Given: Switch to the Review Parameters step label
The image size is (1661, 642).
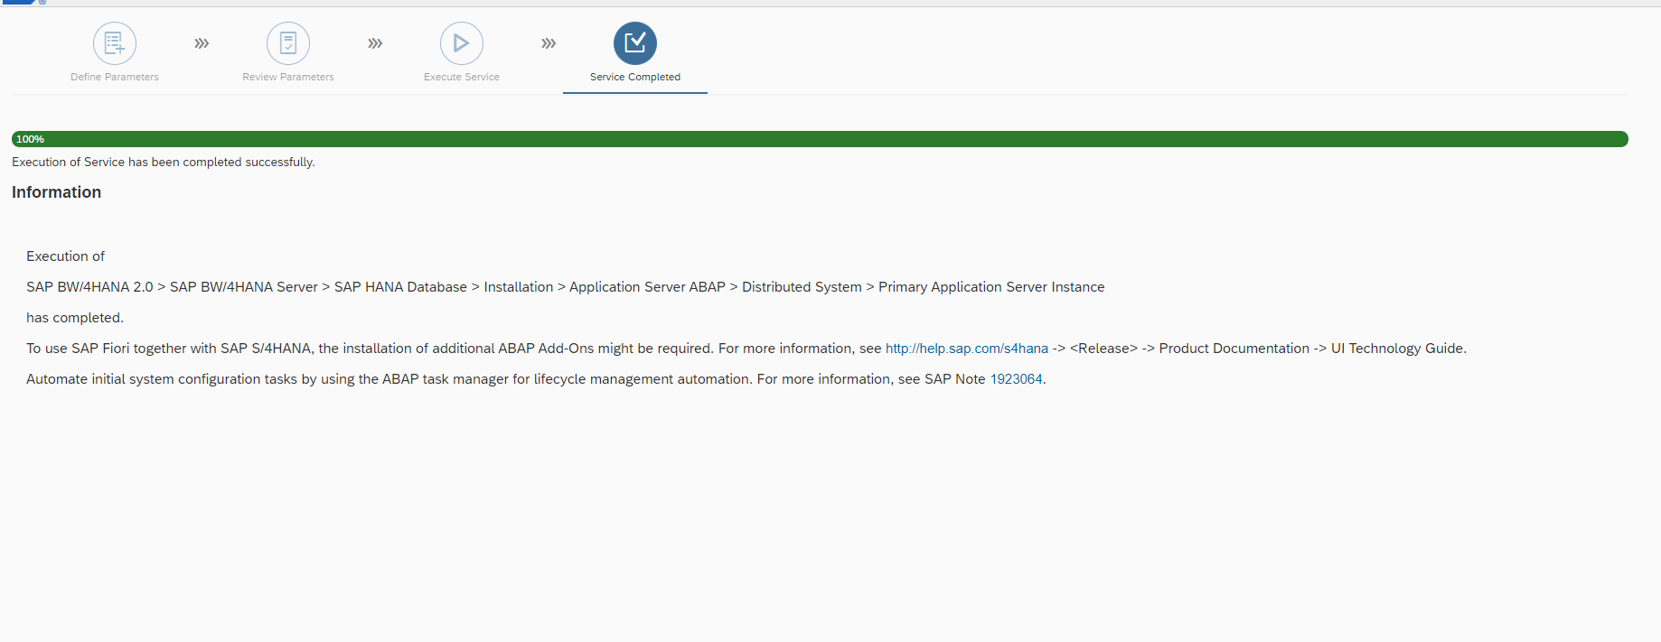Looking at the screenshot, I should (288, 77).
